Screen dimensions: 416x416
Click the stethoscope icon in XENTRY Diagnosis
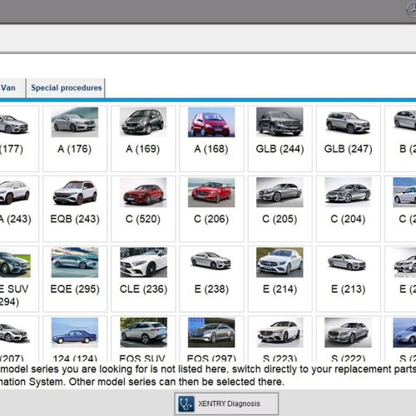pyautogui.click(x=186, y=404)
